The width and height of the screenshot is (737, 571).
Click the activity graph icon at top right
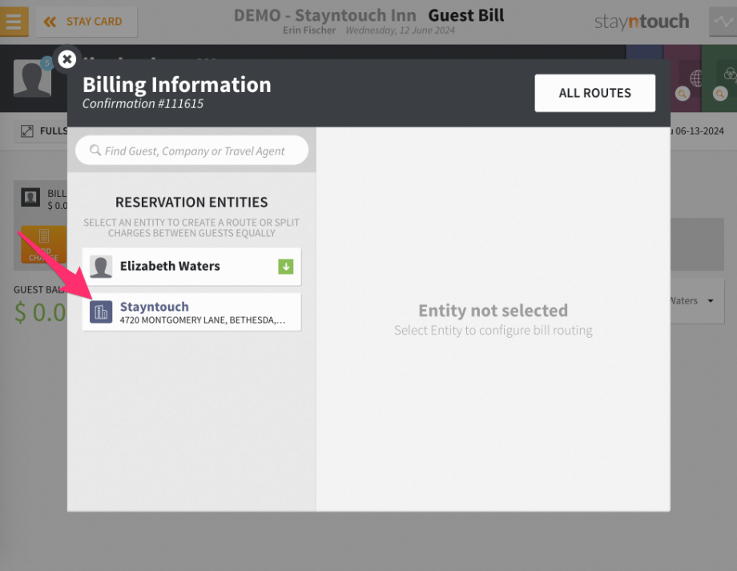pos(723,22)
